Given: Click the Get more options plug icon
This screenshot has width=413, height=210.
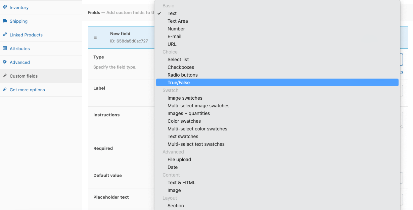Looking at the screenshot, I should pyautogui.click(x=5, y=89).
